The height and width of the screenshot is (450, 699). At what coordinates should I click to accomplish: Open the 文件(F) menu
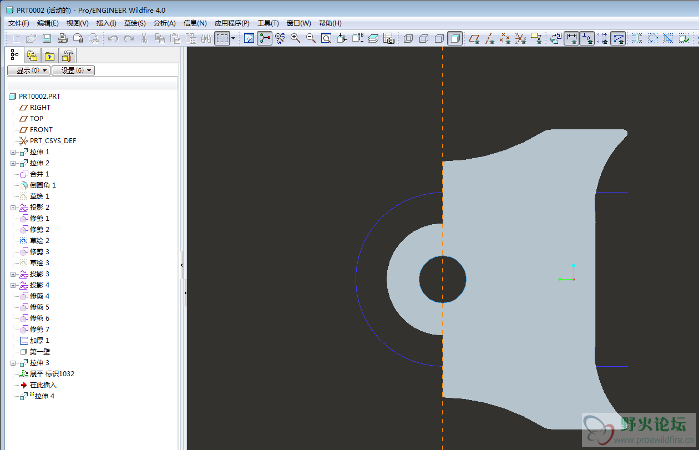pos(19,23)
